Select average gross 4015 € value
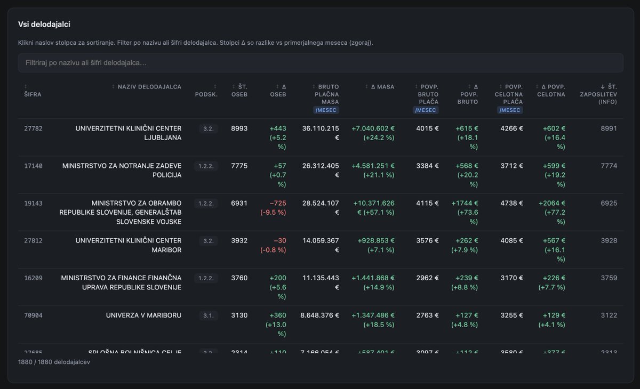 427,128
